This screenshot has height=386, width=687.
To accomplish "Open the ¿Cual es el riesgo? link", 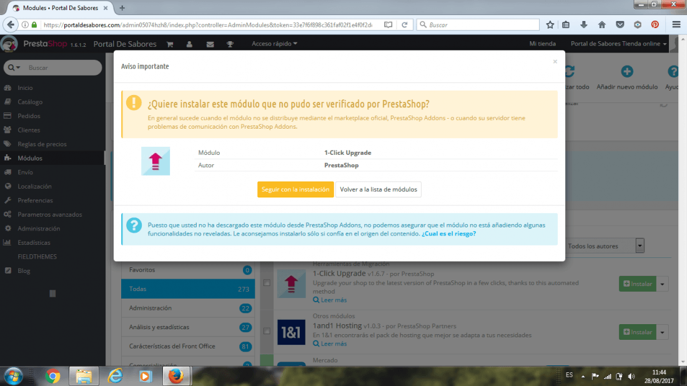I will click(x=448, y=234).
